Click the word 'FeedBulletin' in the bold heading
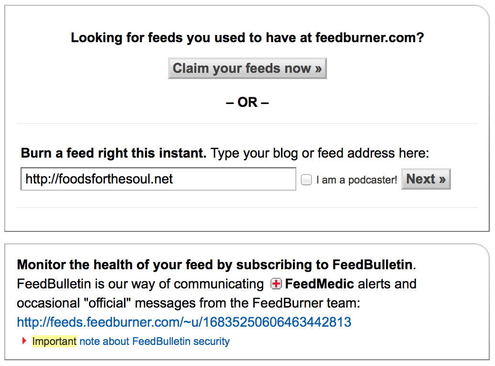 coord(372,264)
